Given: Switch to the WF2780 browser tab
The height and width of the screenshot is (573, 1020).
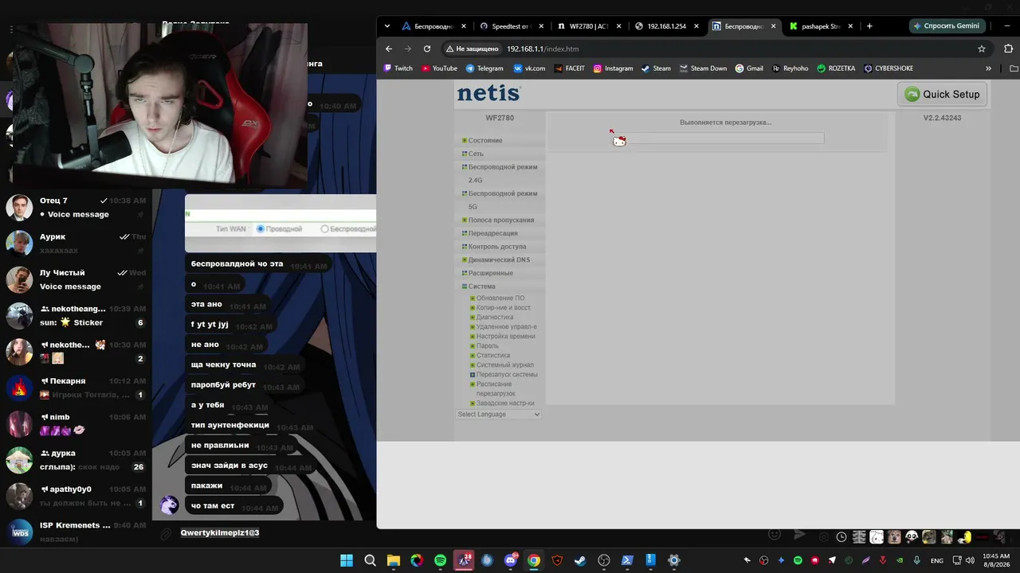Looking at the screenshot, I should point(588,26).
